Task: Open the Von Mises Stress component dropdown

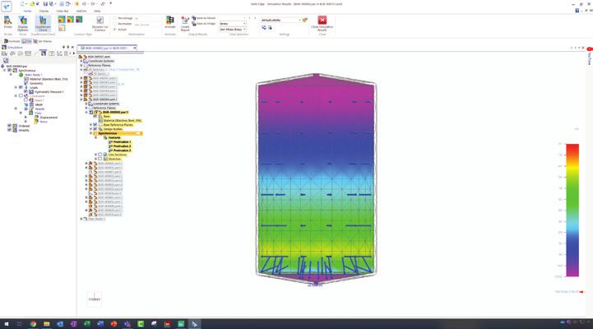Action: click(233, 29)
